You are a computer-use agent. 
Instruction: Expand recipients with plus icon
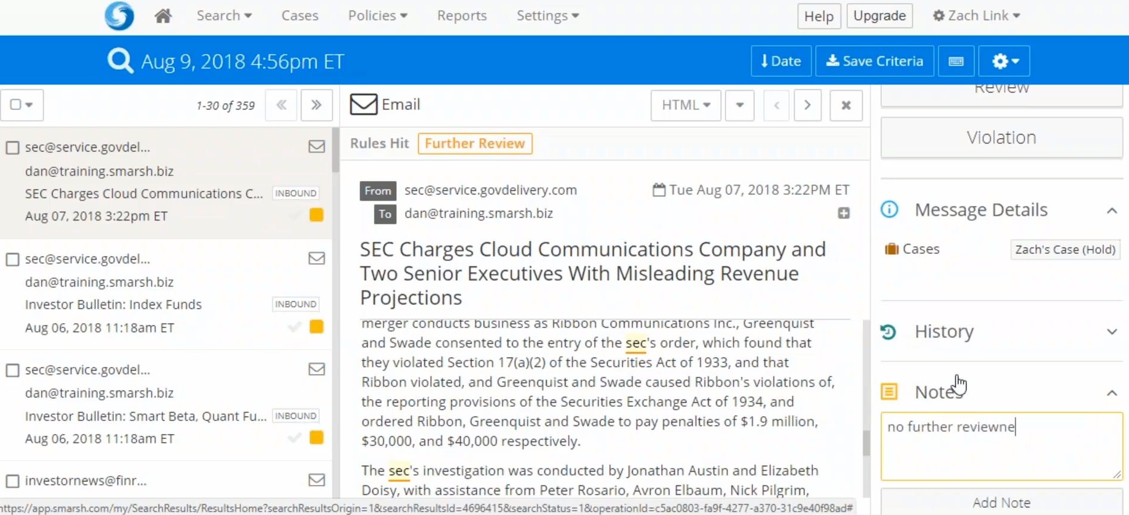844,213
